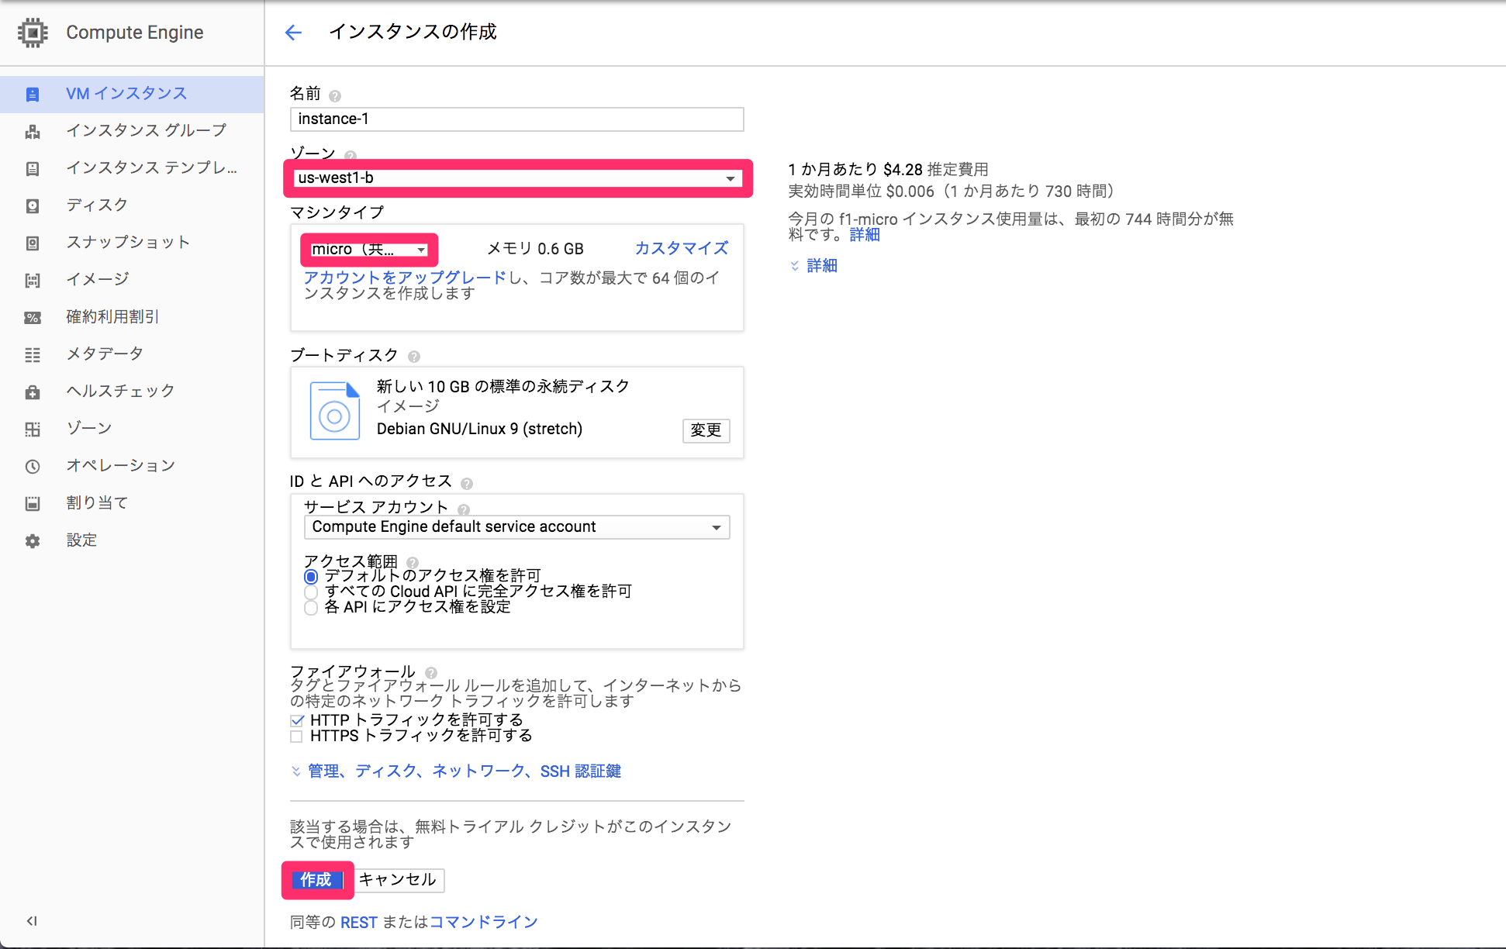Click the ディスク sidebar icon
Viewport: 1506px width, 949px height.
coord(33,206)
